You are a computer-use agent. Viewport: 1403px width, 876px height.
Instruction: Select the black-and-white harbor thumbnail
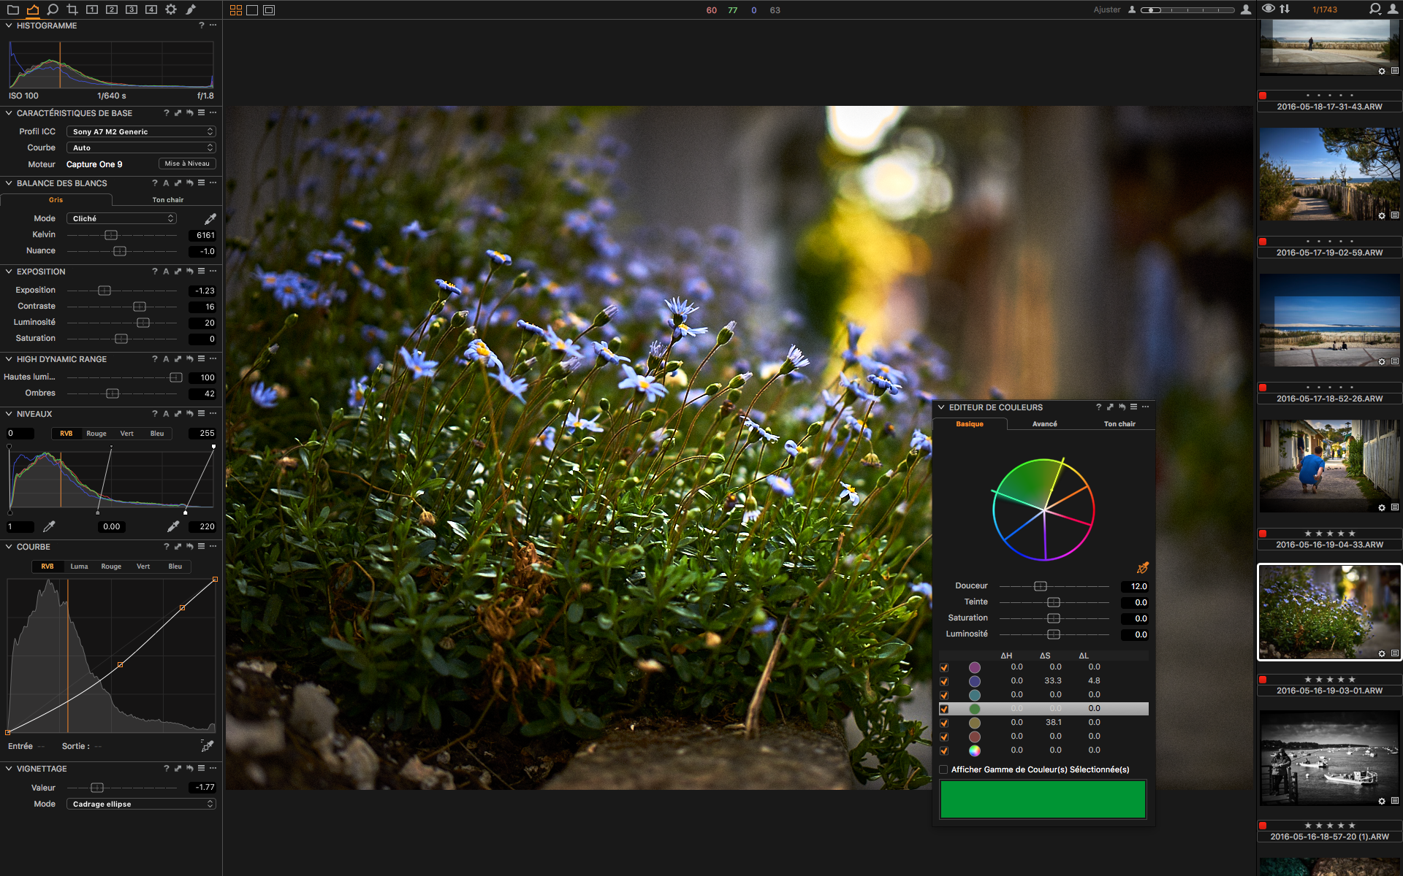coord(1329,758)
